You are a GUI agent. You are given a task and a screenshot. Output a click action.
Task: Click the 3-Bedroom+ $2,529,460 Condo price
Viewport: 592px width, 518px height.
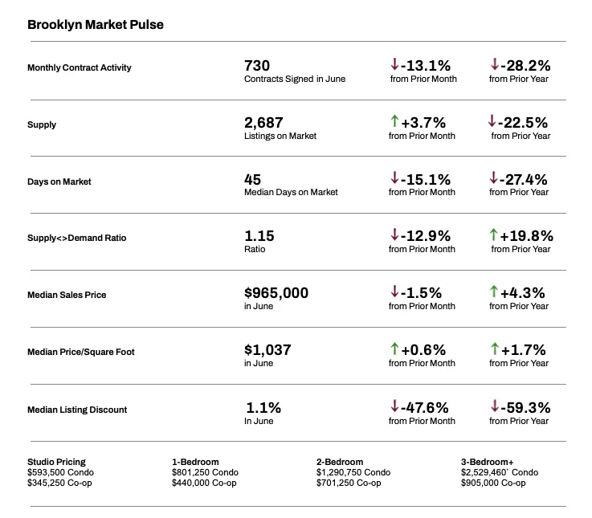pyautogui.click(x=499, y=472)
